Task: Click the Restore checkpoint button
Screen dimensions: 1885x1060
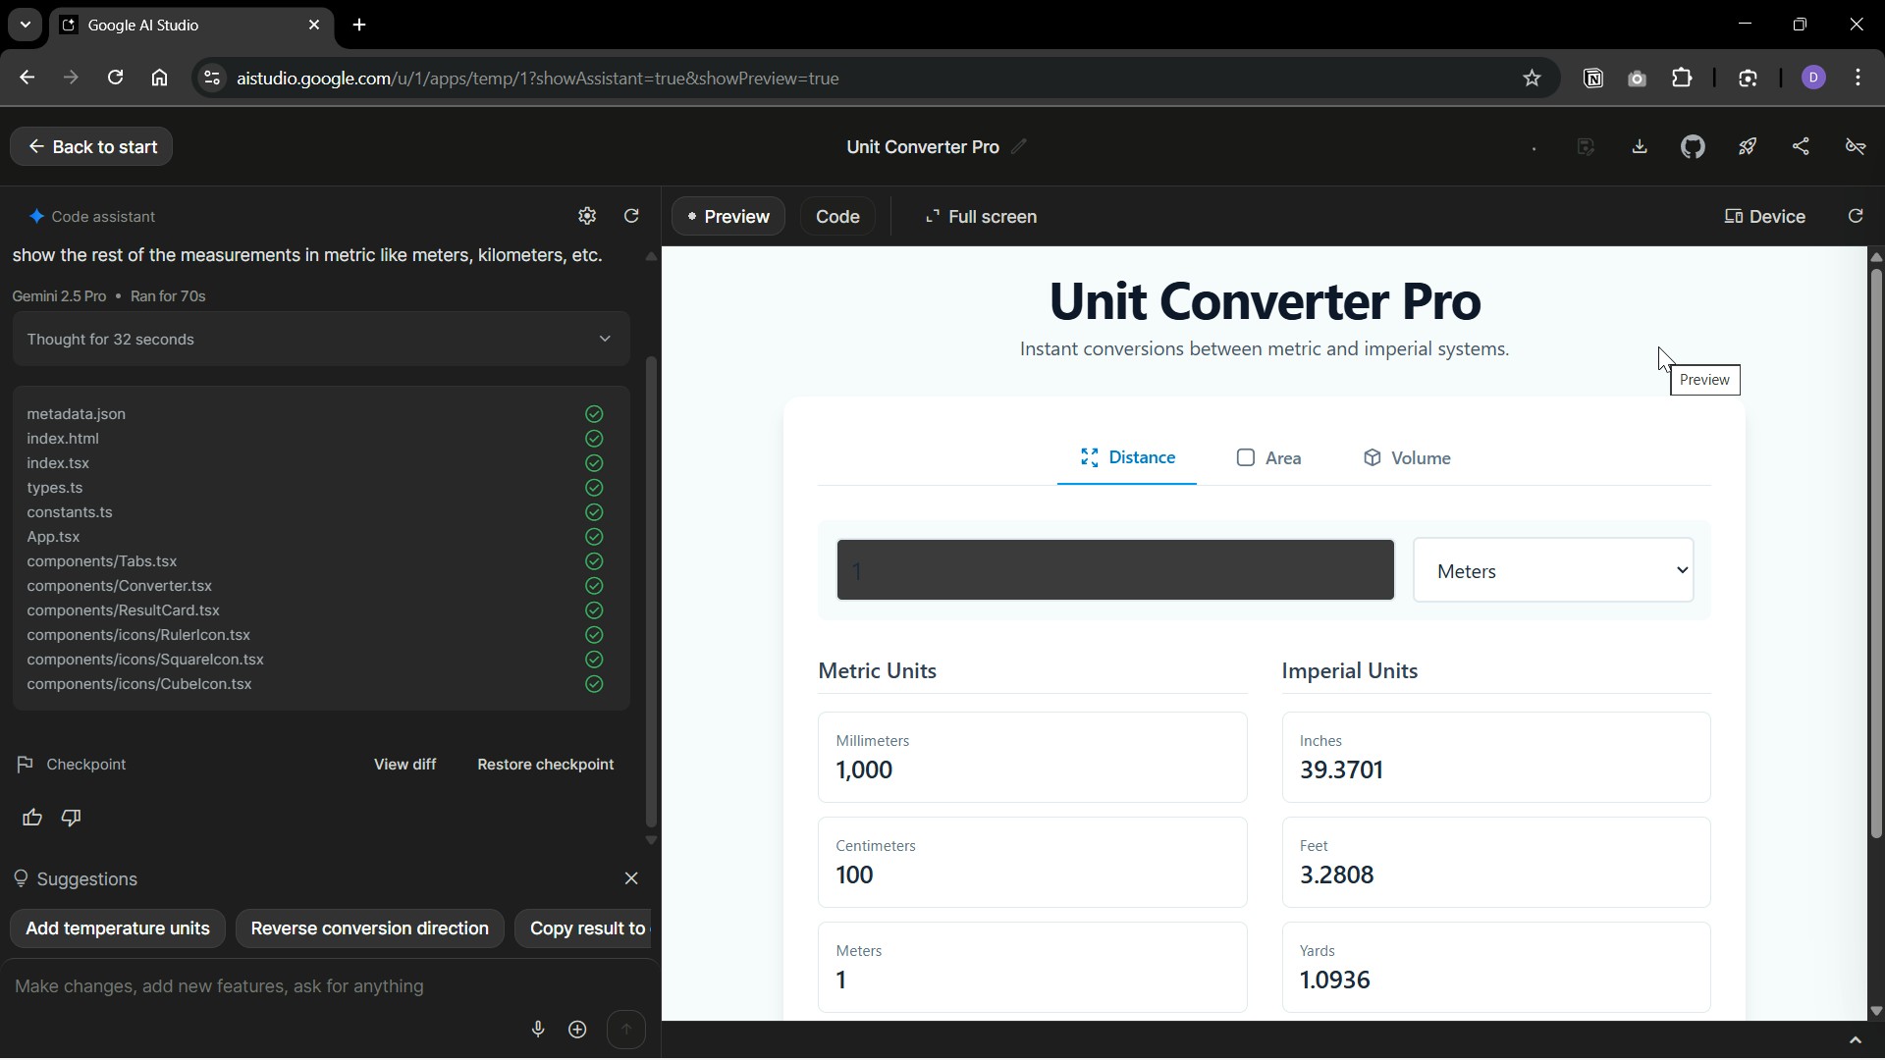Action: coord(545,765)
